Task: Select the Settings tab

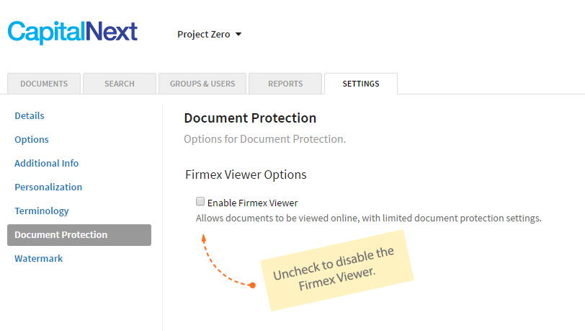Action: [x=361, y=84]
